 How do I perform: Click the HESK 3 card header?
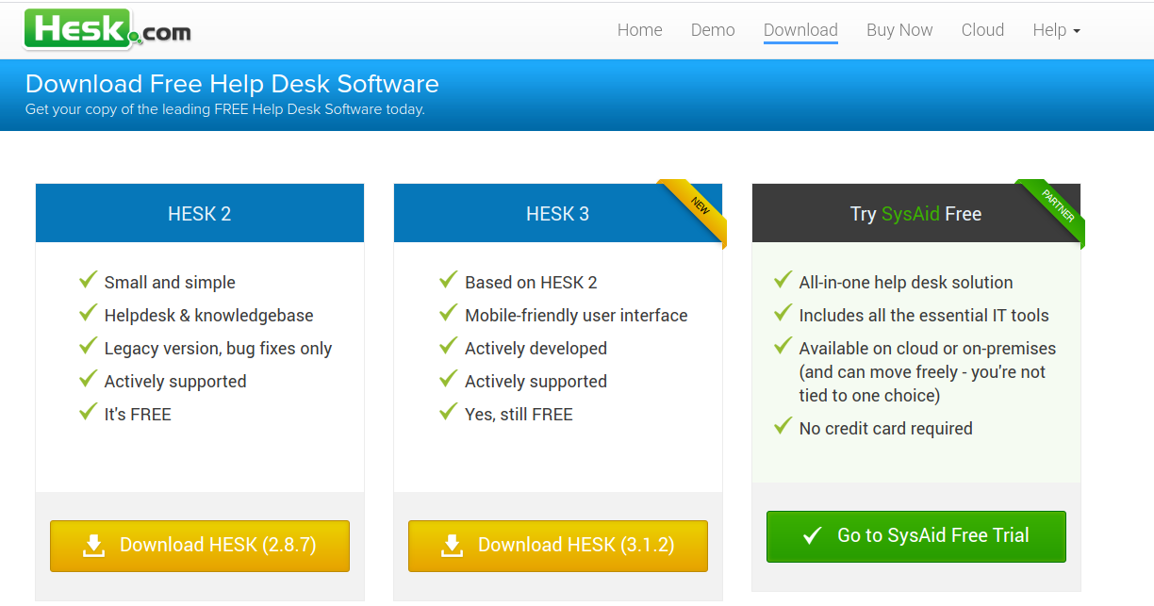[x=558, y=213]
